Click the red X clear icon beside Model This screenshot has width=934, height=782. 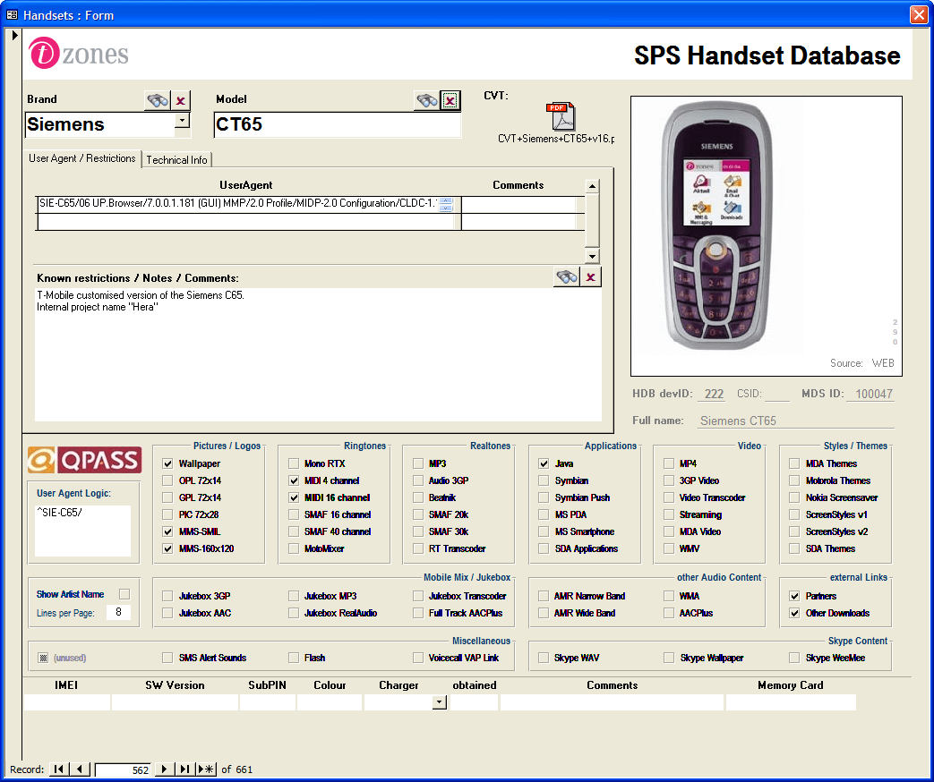point(450,100)
